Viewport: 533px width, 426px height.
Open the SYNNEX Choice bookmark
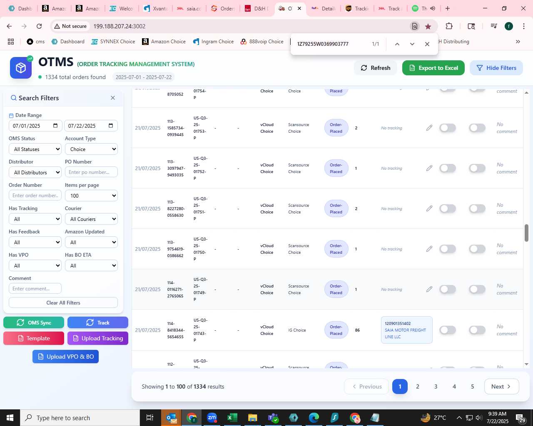click(113, 42)
